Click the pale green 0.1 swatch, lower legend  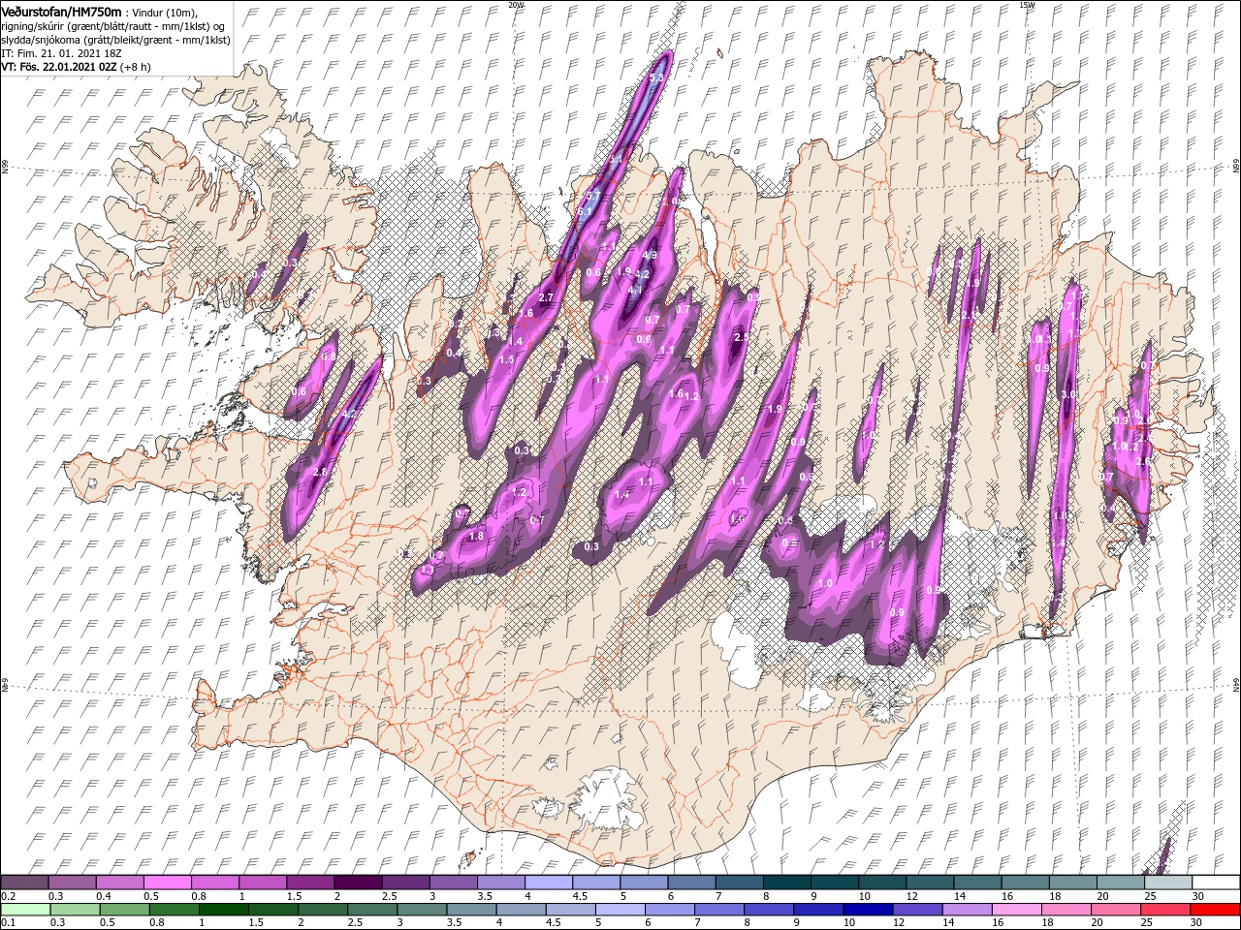coord(24,910)
